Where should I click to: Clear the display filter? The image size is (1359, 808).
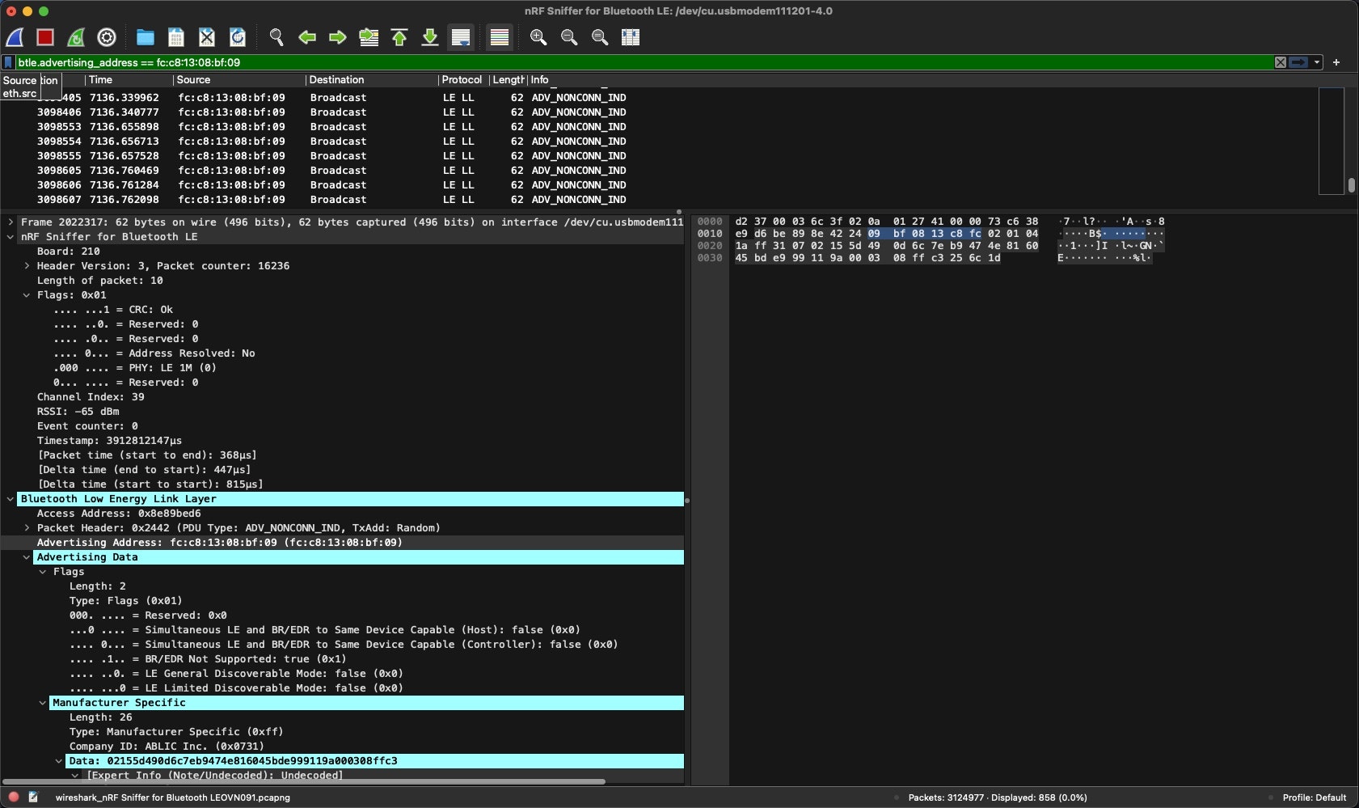click(1281, 62)
